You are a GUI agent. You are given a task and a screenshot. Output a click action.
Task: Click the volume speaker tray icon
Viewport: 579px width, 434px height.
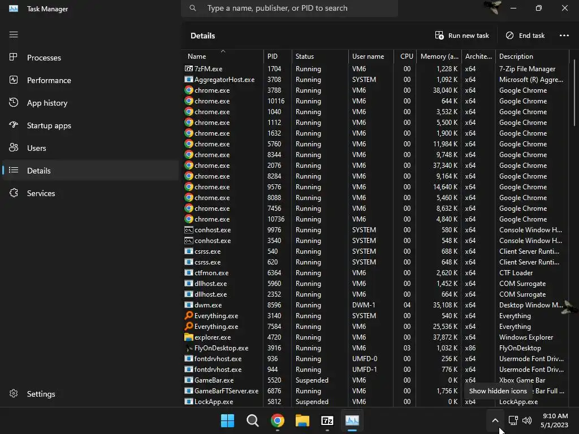527,420
